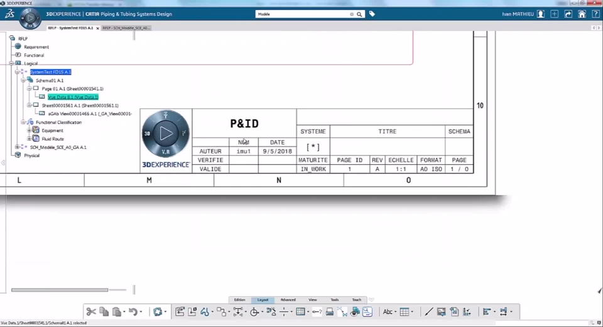603x327 pixels.
Task: Expand the SCH_Modèle_SCE_A0_GA A.1 node
Action: (17, 147)
